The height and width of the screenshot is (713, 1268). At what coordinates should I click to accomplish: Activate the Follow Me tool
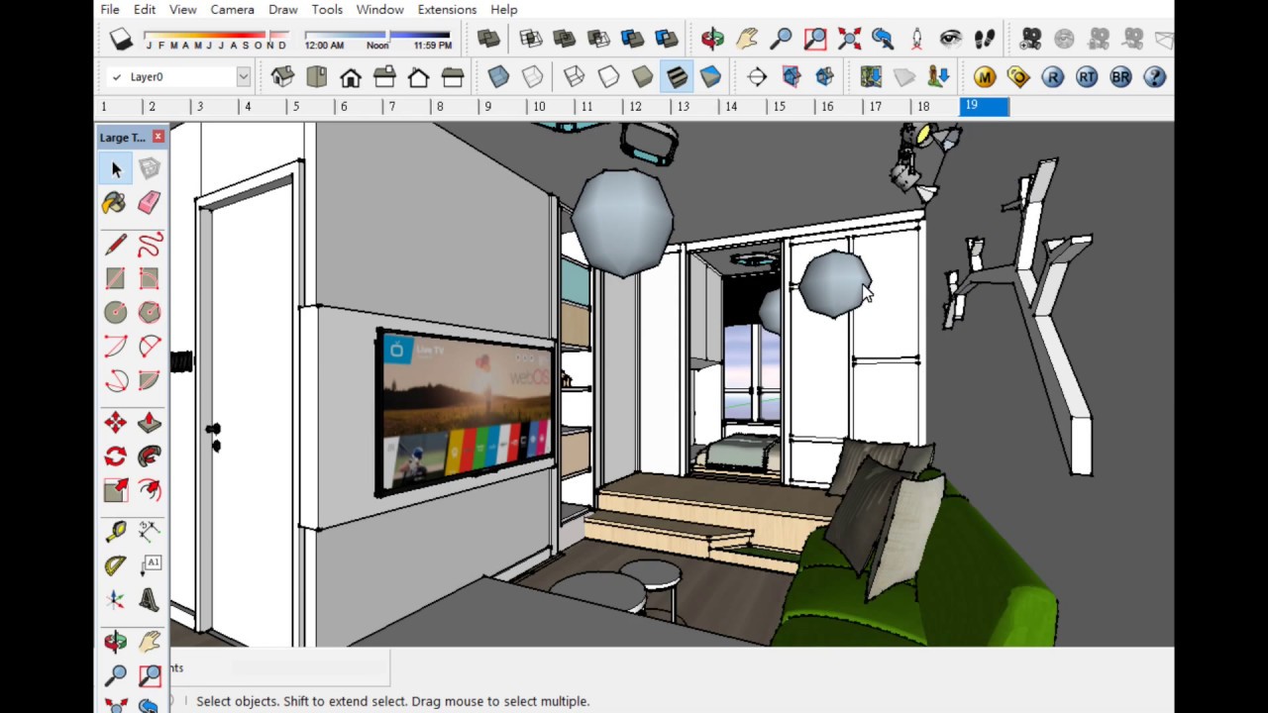[149, 457]
